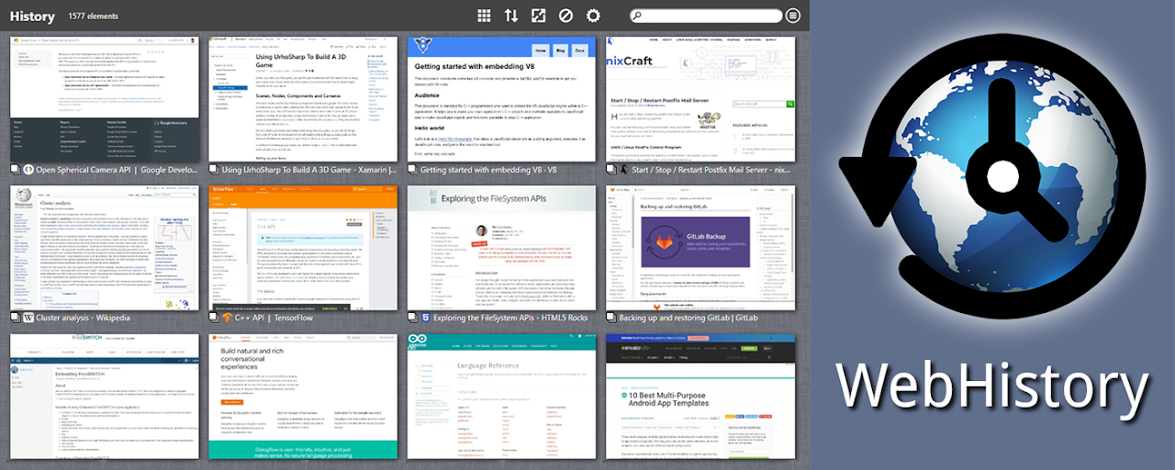Click the expand fullscreen icon in toolbar
1175x470 pixels.
[x=539, y=16]
